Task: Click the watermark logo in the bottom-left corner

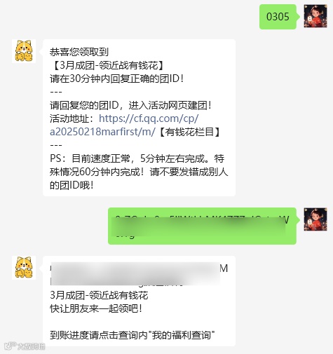Action: click(x=25, y=346)
